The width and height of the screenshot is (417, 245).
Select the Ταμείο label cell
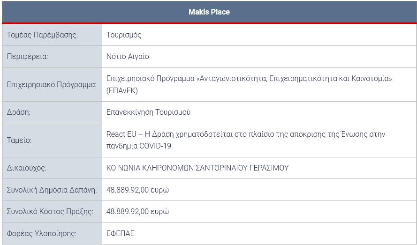click(52, 140)
